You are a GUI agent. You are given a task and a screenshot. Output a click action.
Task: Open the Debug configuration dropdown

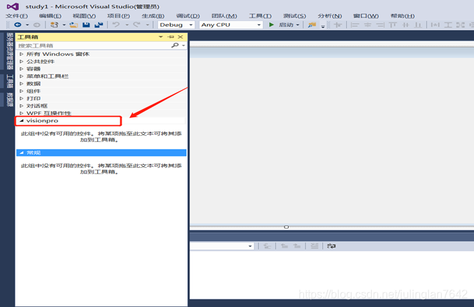click(x=191, y=24)
